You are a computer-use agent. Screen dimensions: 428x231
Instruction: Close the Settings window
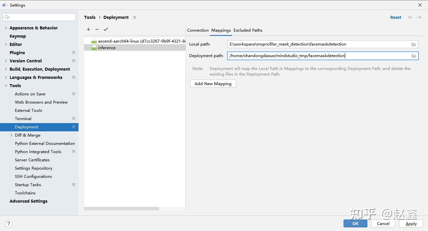tap(420, 5)
